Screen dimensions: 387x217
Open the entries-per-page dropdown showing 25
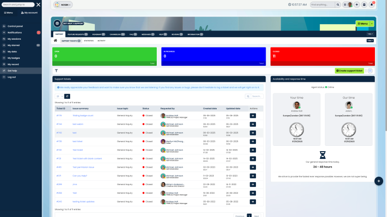pyautogui.click(x=59, y=96)
